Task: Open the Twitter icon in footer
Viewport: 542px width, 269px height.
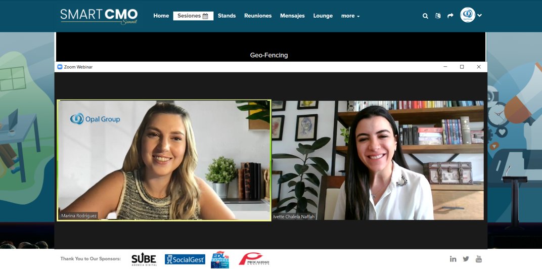Action: (x=466, y=259)
